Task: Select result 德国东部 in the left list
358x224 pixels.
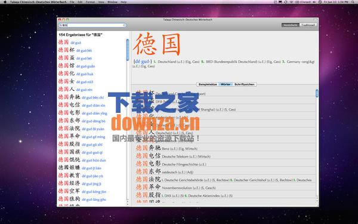Action: pyautogui.click(x=82, y=121)
